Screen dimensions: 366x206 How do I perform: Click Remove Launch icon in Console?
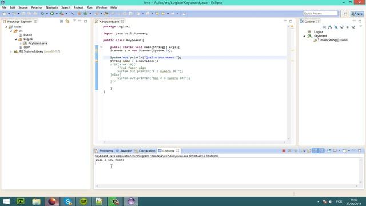click(289, 151)
